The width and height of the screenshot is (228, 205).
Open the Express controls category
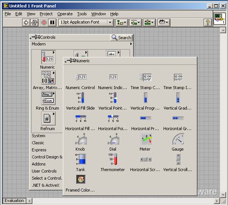point(39,150)
